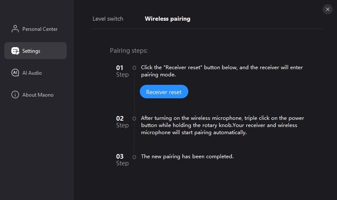
Task: Click the Personal Center person icon
Action: 15,29
